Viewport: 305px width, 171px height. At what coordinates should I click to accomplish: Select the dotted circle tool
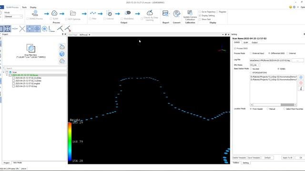tap(44, 28)
